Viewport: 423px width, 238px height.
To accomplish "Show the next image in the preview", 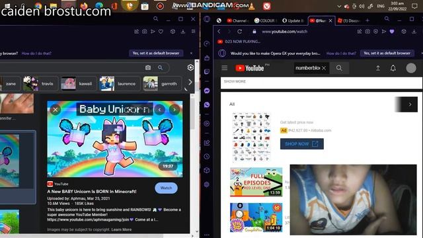I will coord(174,110).
